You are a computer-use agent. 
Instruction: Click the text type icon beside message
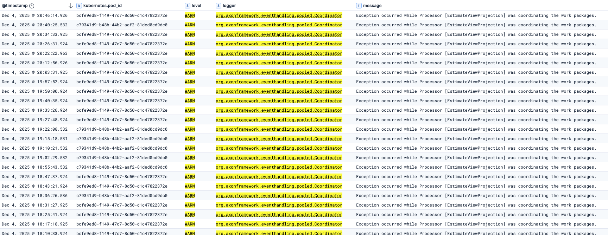359,6
